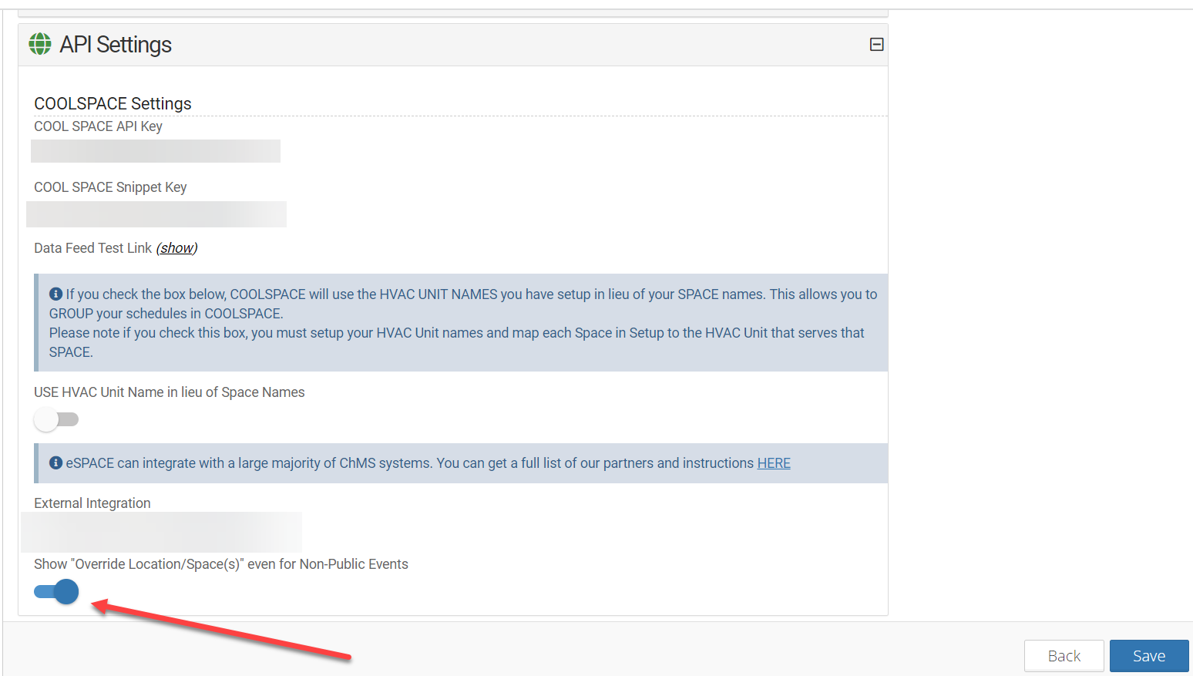Screen dimensions: 1193x676
Task: Click the info icon in the ChMS notice
Action: pyautogui.click(x=55, y=463)
